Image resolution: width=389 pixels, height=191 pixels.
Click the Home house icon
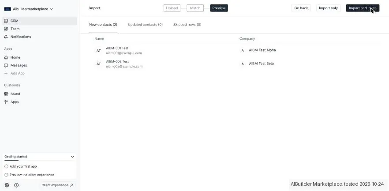pos(6,57)
